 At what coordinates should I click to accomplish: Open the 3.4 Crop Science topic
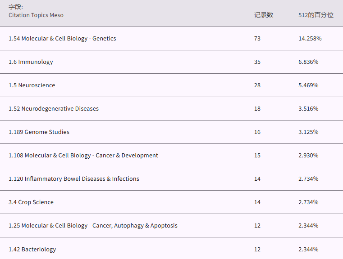[31, 202]
